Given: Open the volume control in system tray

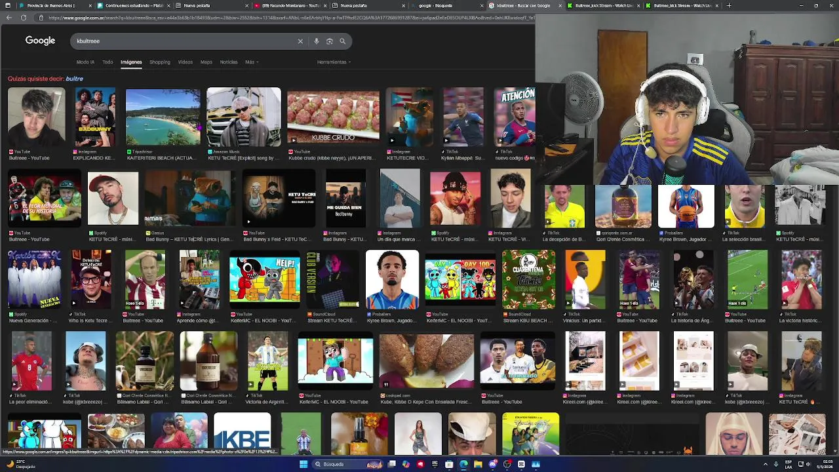Looking at the screenshot, I should click(808, 464).
